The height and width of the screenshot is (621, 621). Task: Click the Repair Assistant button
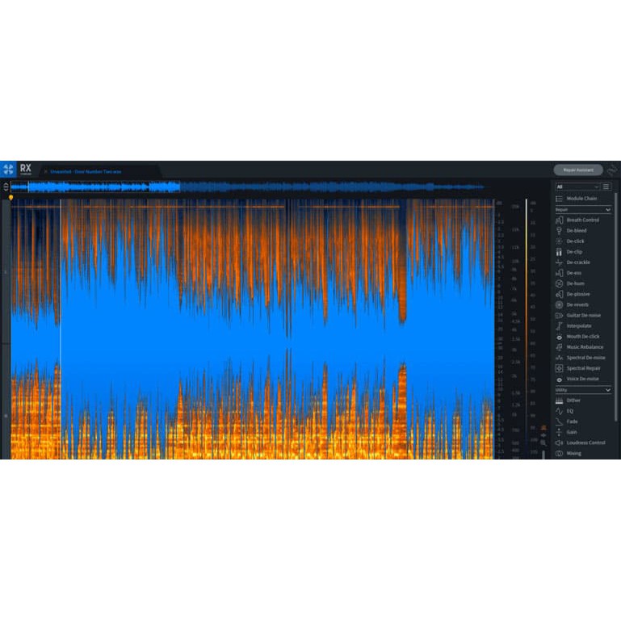click(x=578, y=170)
